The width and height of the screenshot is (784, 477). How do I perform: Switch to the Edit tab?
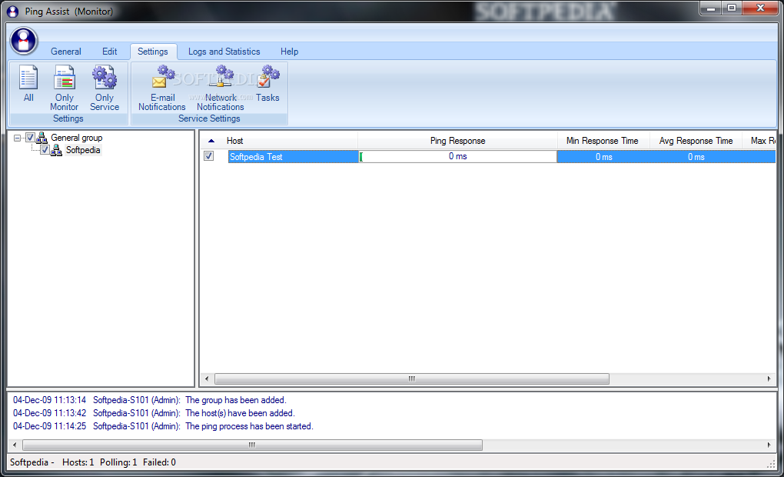[x=109, y=52]
